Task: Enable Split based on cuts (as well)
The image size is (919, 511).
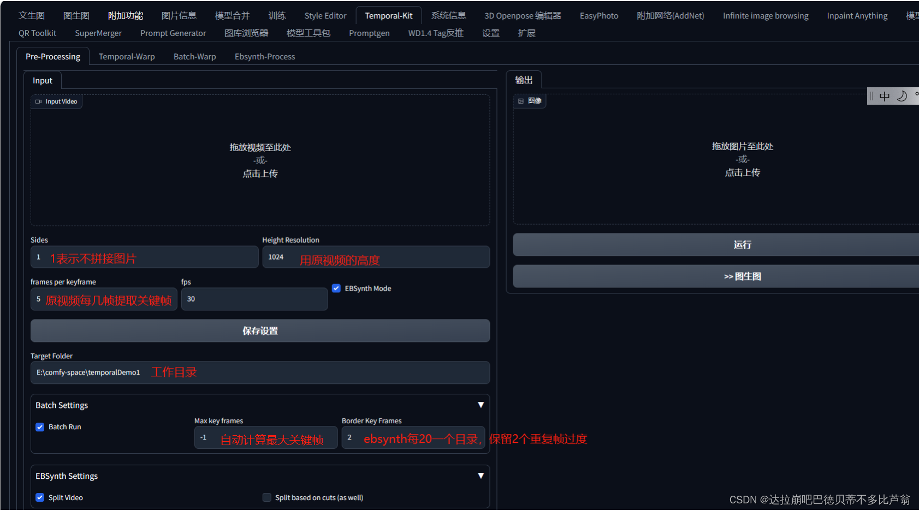Action: pos(267,497)
